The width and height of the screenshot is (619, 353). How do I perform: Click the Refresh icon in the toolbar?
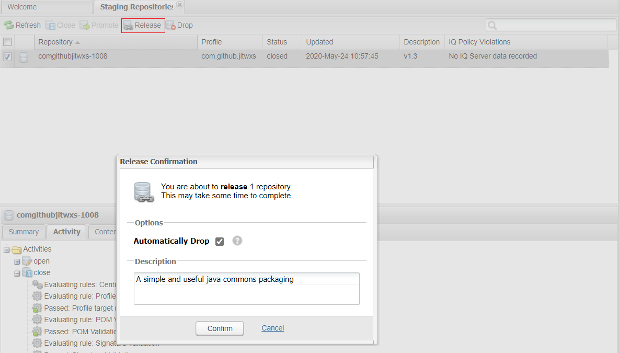[9, 25]
